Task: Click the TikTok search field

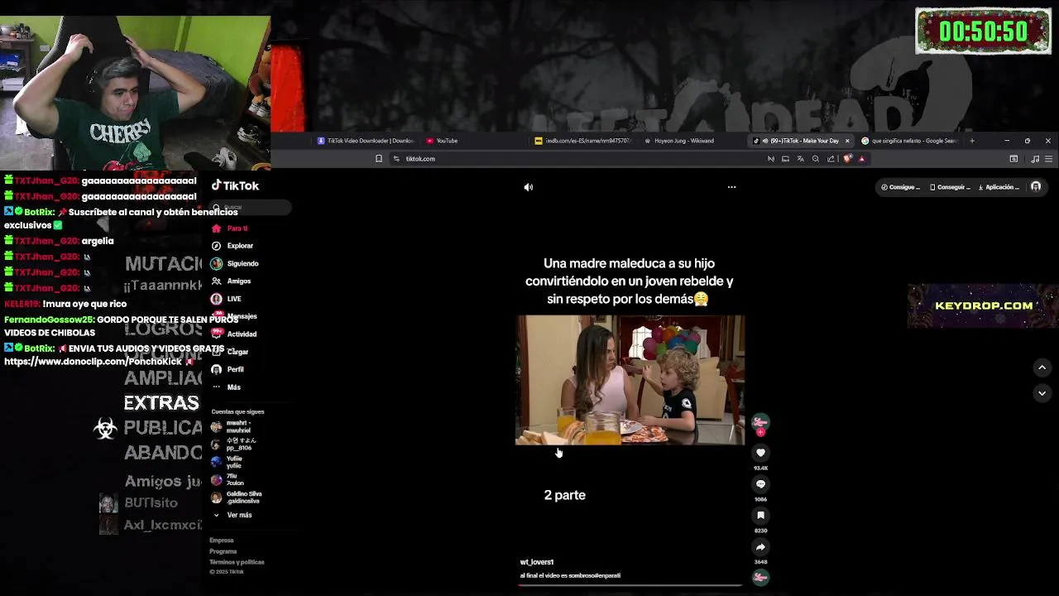Action: 249,207
